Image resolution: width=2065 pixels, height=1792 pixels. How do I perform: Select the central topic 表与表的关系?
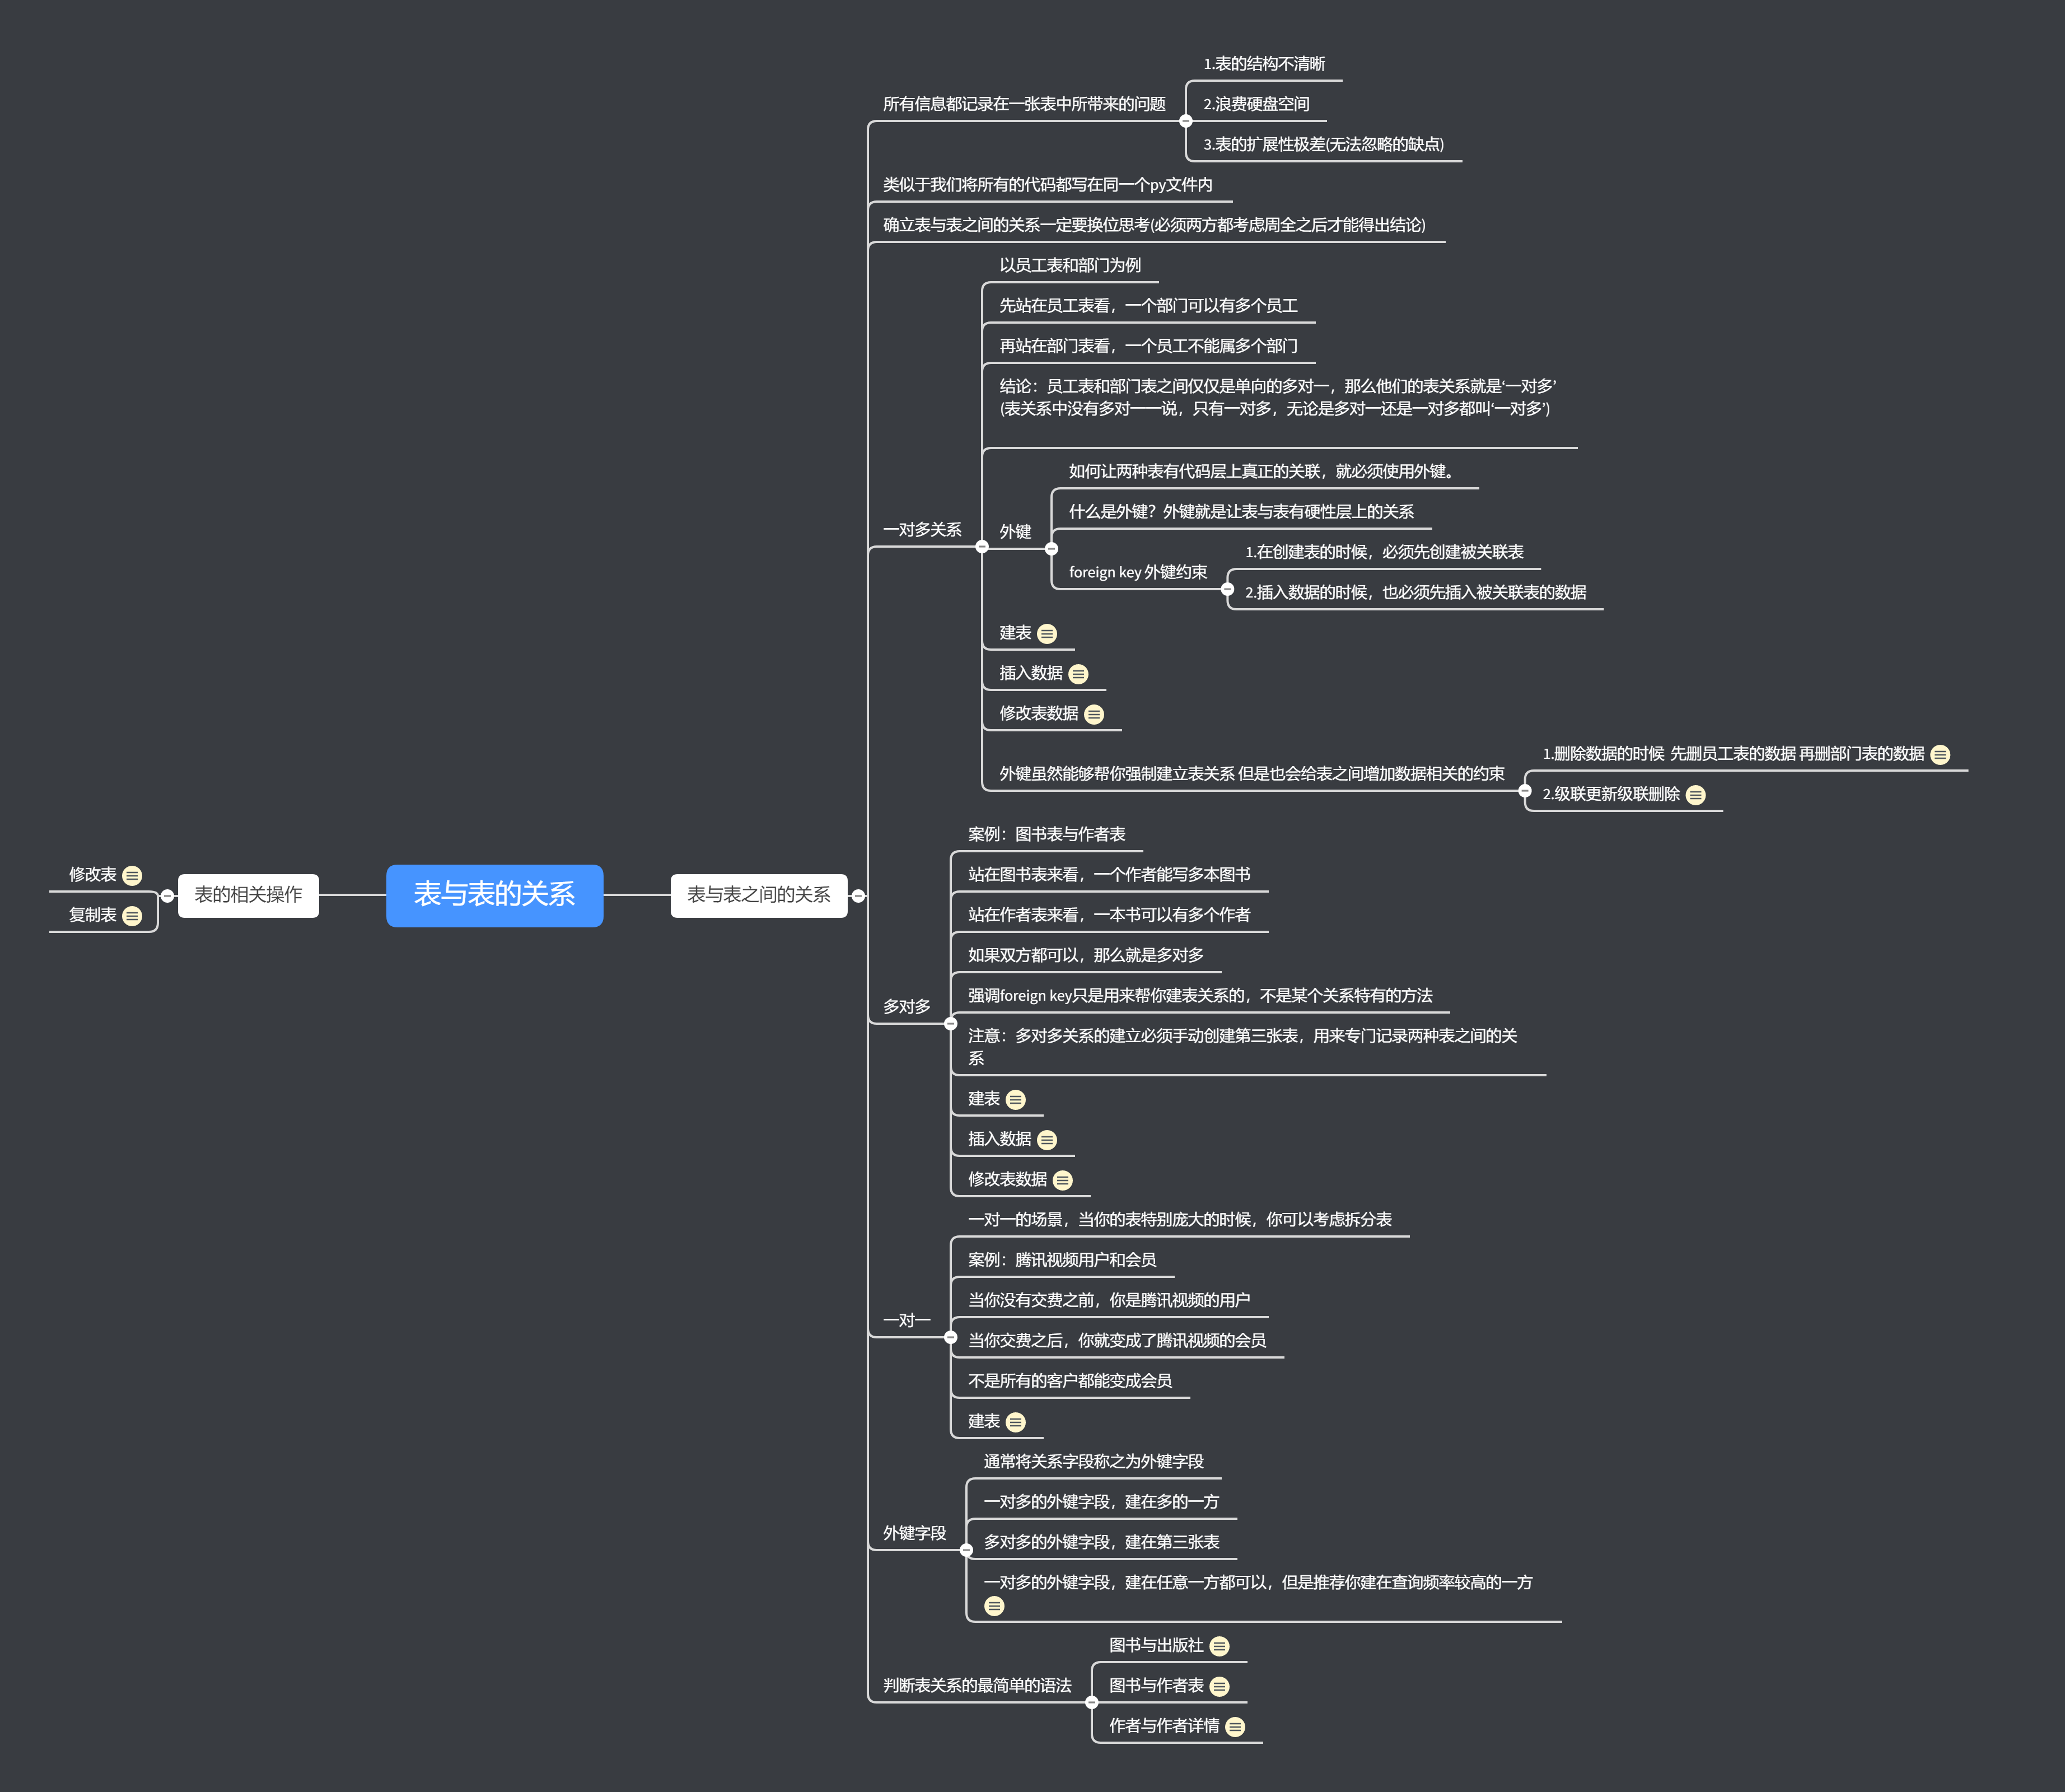(x=495, y=895)
